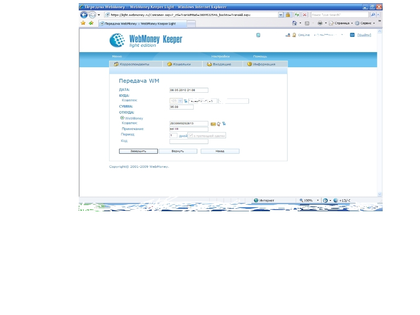This screenshot has height=315, width=420.
Task: Click the Интернет zone globe in status bar
Action: coord(256,200)
